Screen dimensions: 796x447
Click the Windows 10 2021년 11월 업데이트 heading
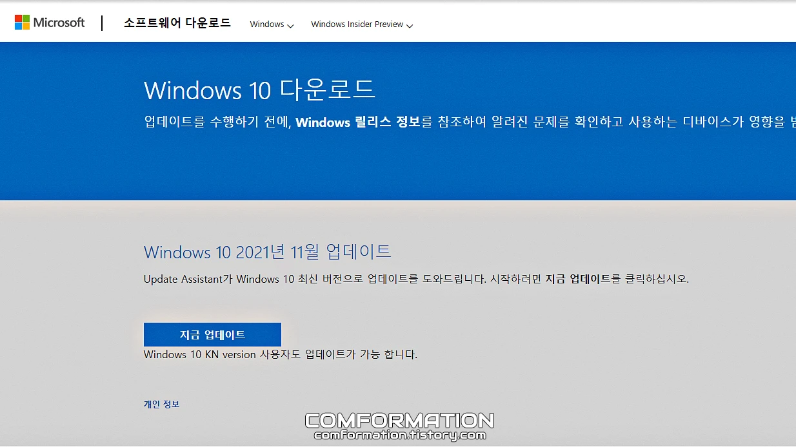(x=267, y=252)
